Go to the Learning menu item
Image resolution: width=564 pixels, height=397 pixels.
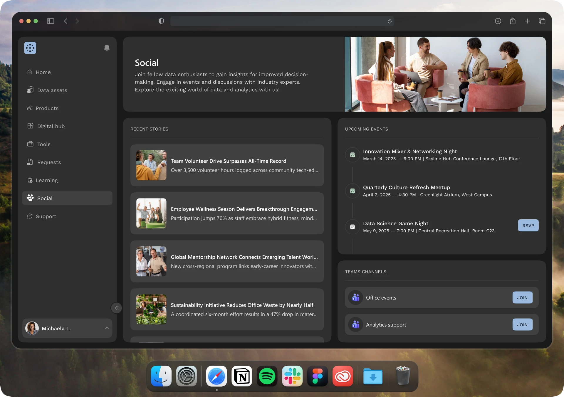(x=47, y=180)
